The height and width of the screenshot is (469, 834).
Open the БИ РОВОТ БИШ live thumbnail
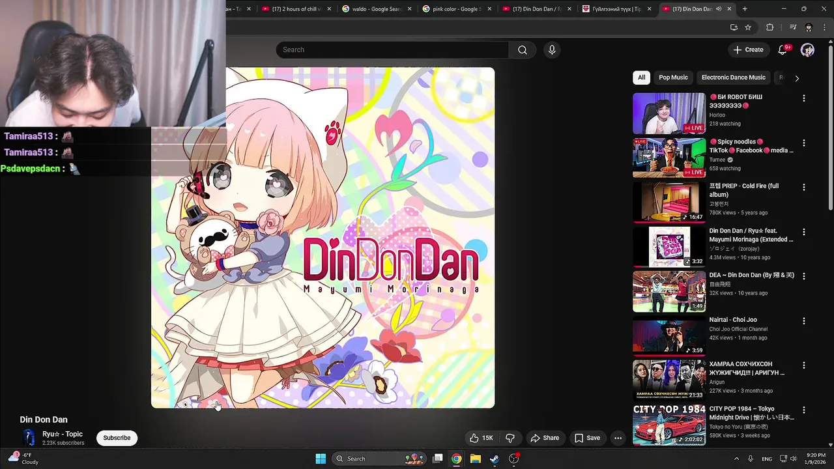(669, 113)
